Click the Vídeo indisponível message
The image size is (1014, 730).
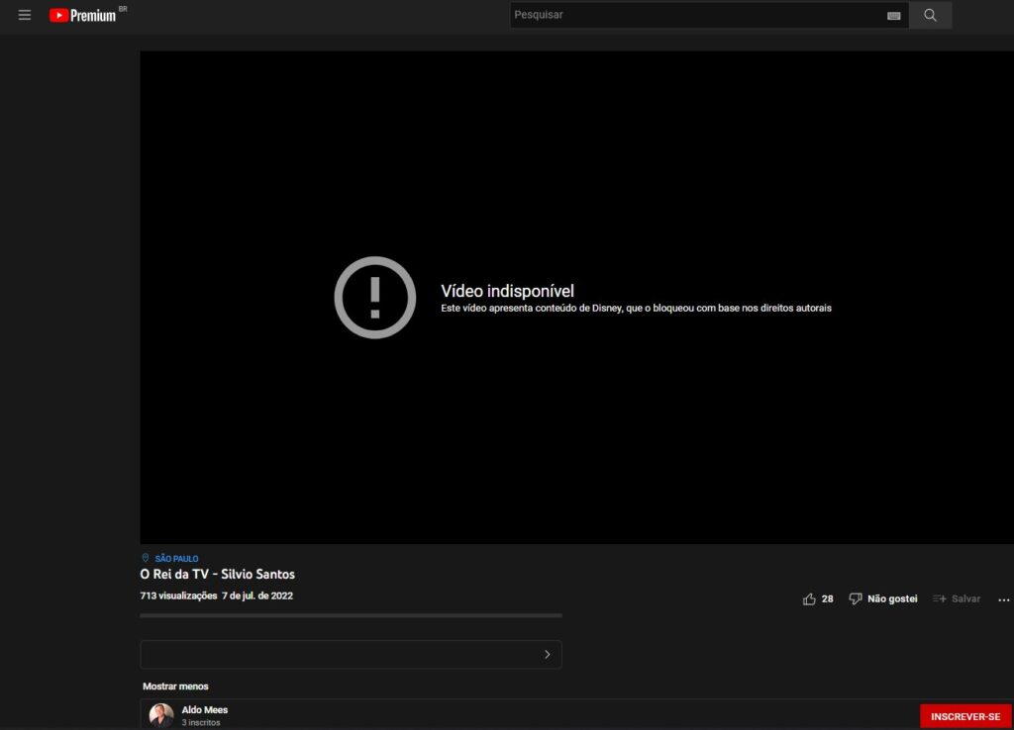click(x=507, y=291)
